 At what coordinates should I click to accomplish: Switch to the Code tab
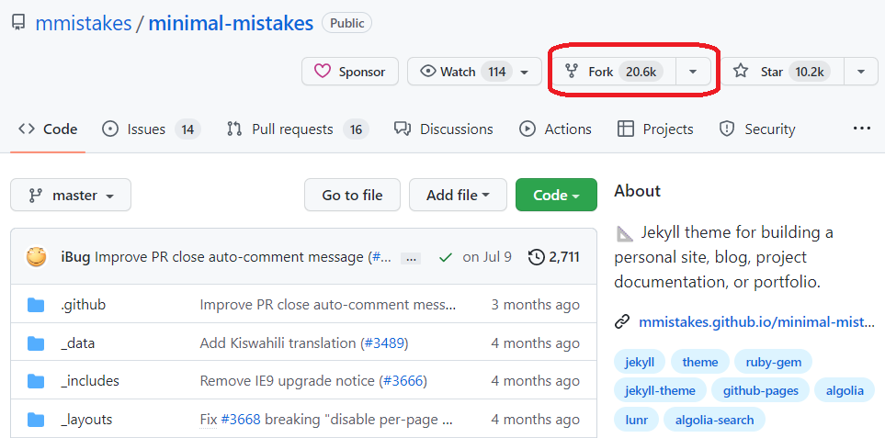pos(48,129)
